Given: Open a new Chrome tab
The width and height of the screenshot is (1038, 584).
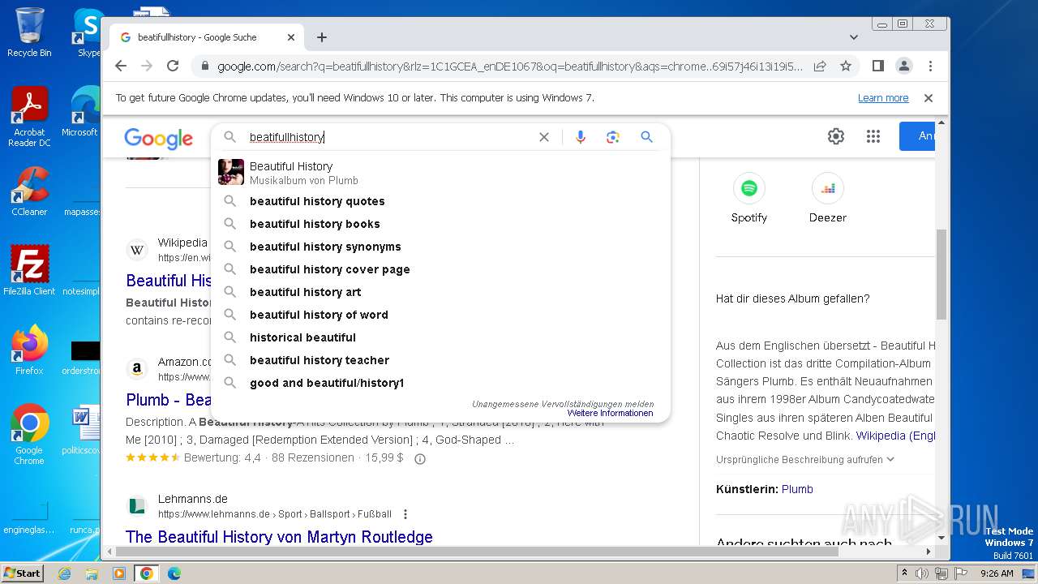Looking at the screenshot, I should (x=322, y=37).
